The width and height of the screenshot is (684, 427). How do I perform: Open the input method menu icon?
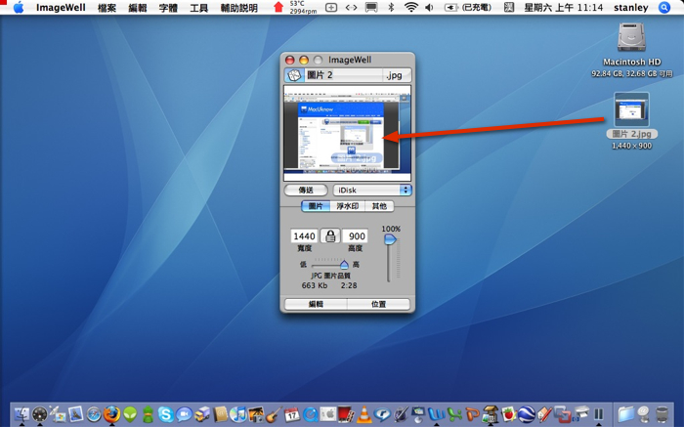(x=509, y=7)
